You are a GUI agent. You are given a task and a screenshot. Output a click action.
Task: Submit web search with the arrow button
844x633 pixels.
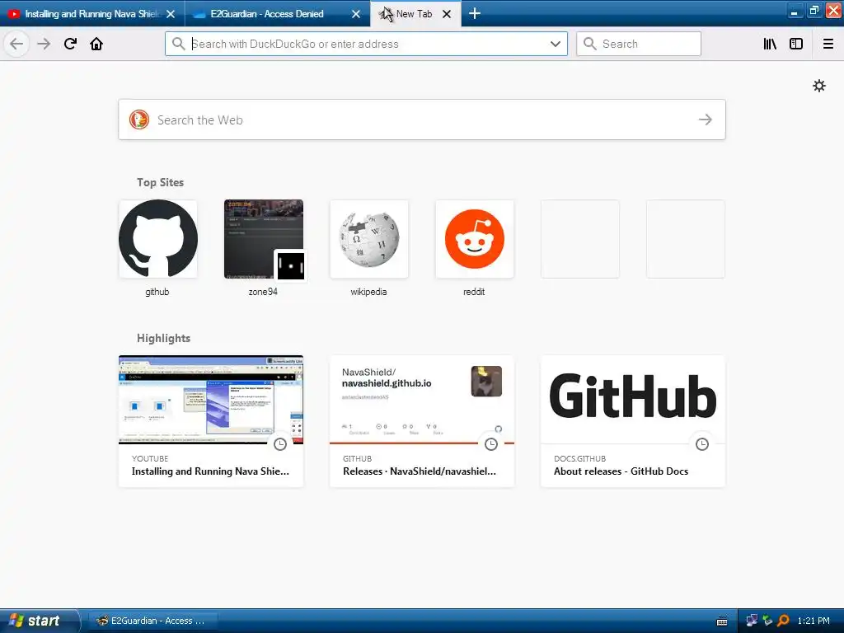pos(706,120)
